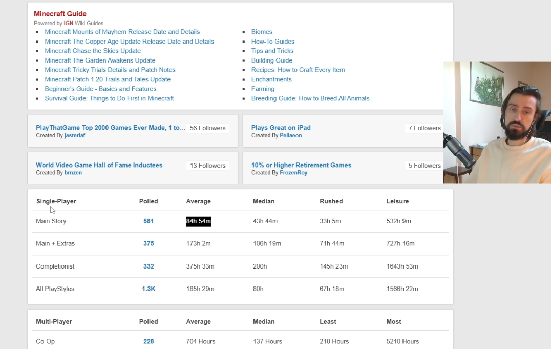Open the Plays Great on iPad list
This screenshot has height=349, width=551.
(281, 128)
